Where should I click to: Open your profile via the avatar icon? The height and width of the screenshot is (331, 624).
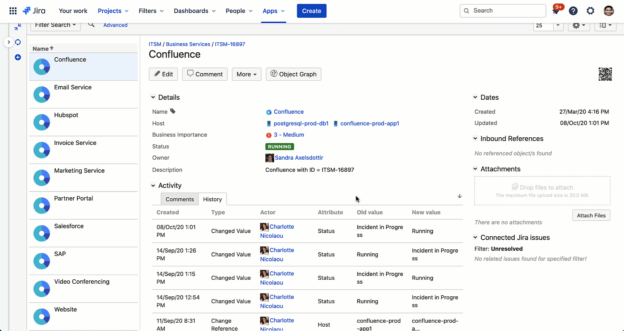(x=608, y=11)
